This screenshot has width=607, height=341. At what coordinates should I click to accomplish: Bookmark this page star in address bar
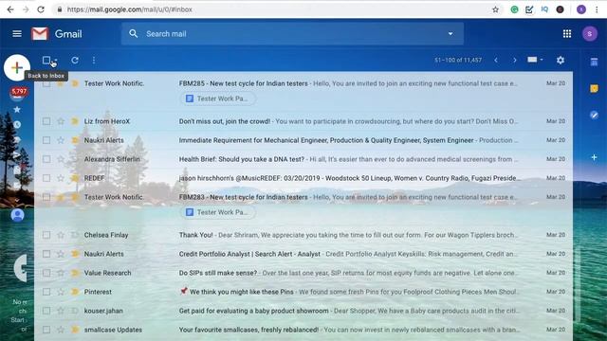[x=495, y=9]
